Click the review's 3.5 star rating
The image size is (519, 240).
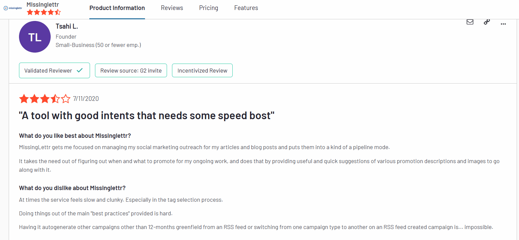click(x=45, y=99)
